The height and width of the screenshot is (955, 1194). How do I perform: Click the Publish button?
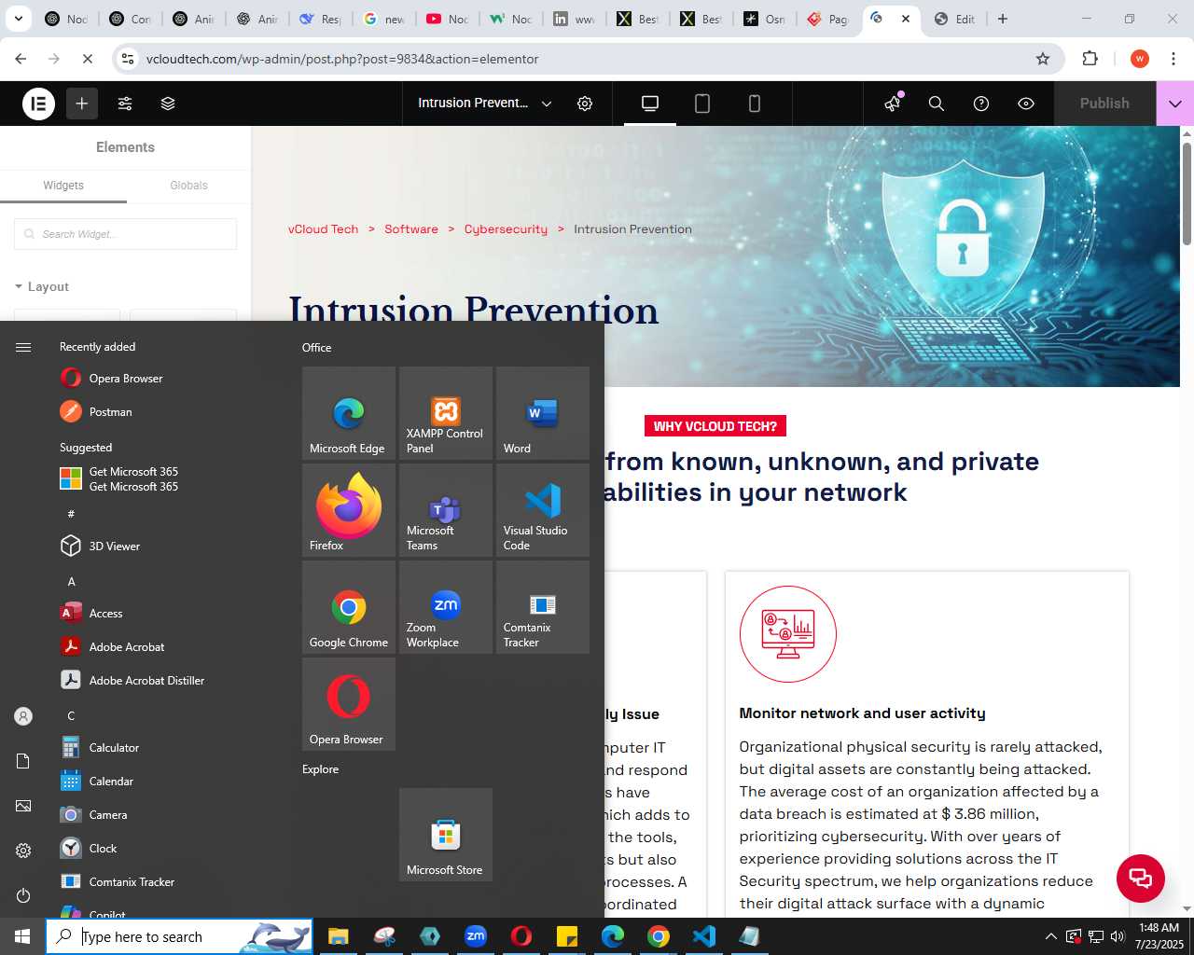(1104, 104)
